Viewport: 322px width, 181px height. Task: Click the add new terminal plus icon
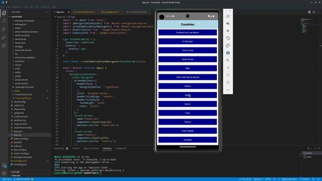point(308,148)
